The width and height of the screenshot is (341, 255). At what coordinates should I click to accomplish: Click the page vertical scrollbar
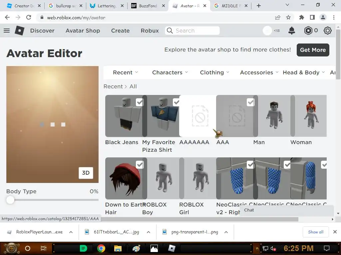[338, 55]
